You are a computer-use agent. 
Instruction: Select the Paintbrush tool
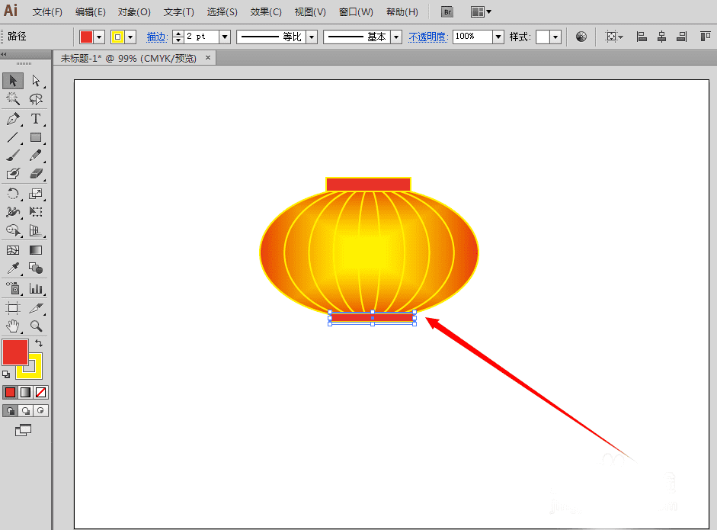point(13,156)
